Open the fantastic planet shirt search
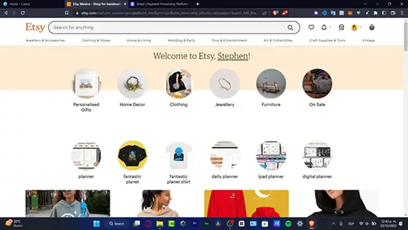408x230 pixels. point(178,162)
